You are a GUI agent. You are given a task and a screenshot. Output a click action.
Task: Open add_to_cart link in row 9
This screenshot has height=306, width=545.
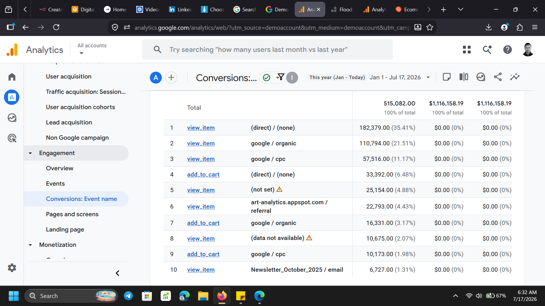click(x=203, y=254)
